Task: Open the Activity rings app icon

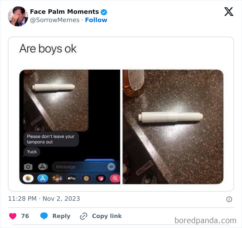Action: point(86,178)
